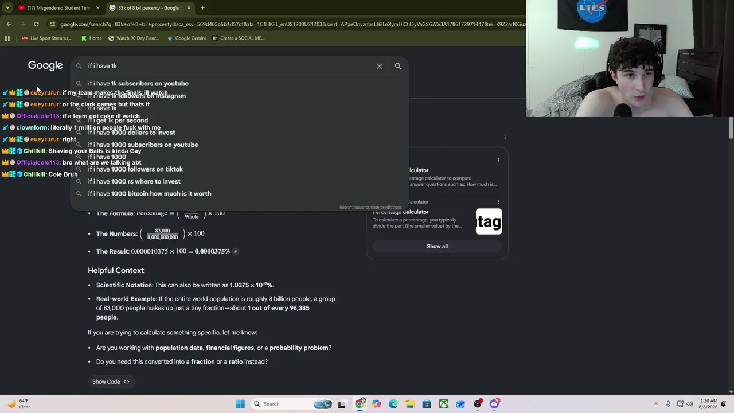The height and width of the screenshot is (413, 734).
Task: Close the Misgendered Student YouTube tab
Action: point(97,8)
